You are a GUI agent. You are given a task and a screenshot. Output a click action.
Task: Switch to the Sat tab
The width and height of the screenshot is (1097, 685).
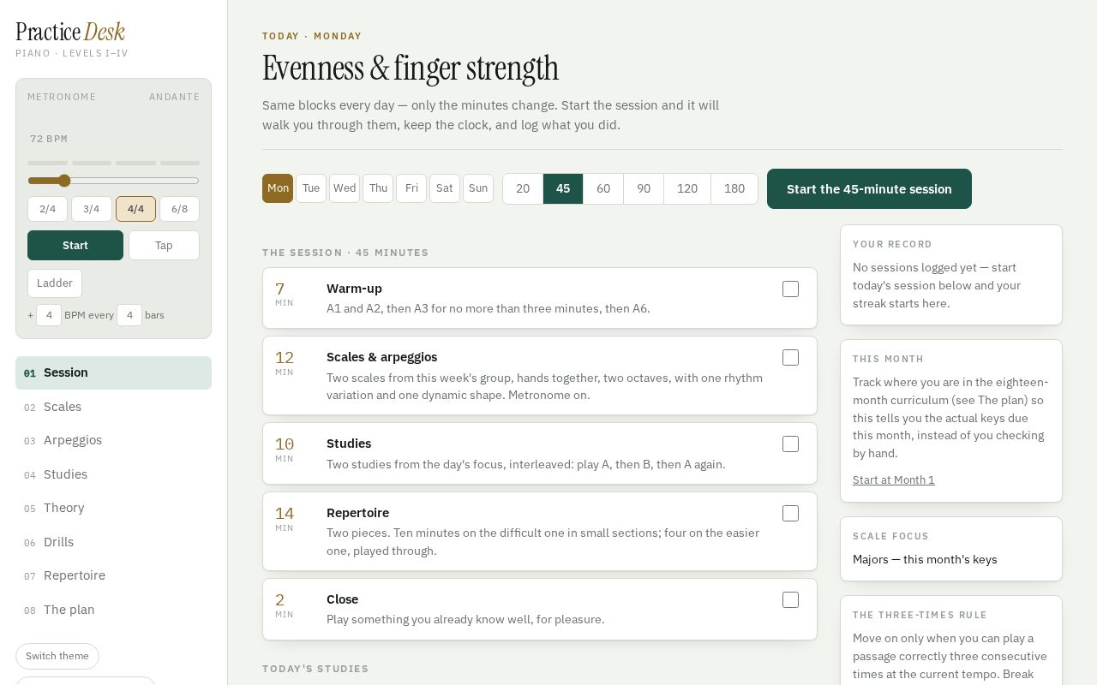point(445,188)
